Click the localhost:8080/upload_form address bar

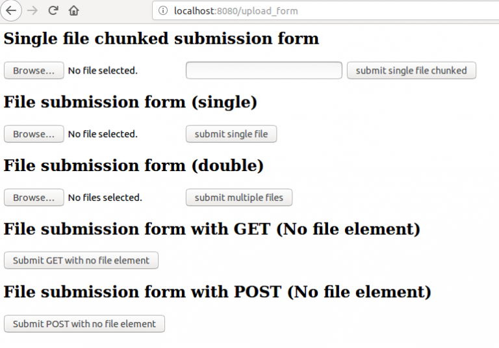point(326,11)
